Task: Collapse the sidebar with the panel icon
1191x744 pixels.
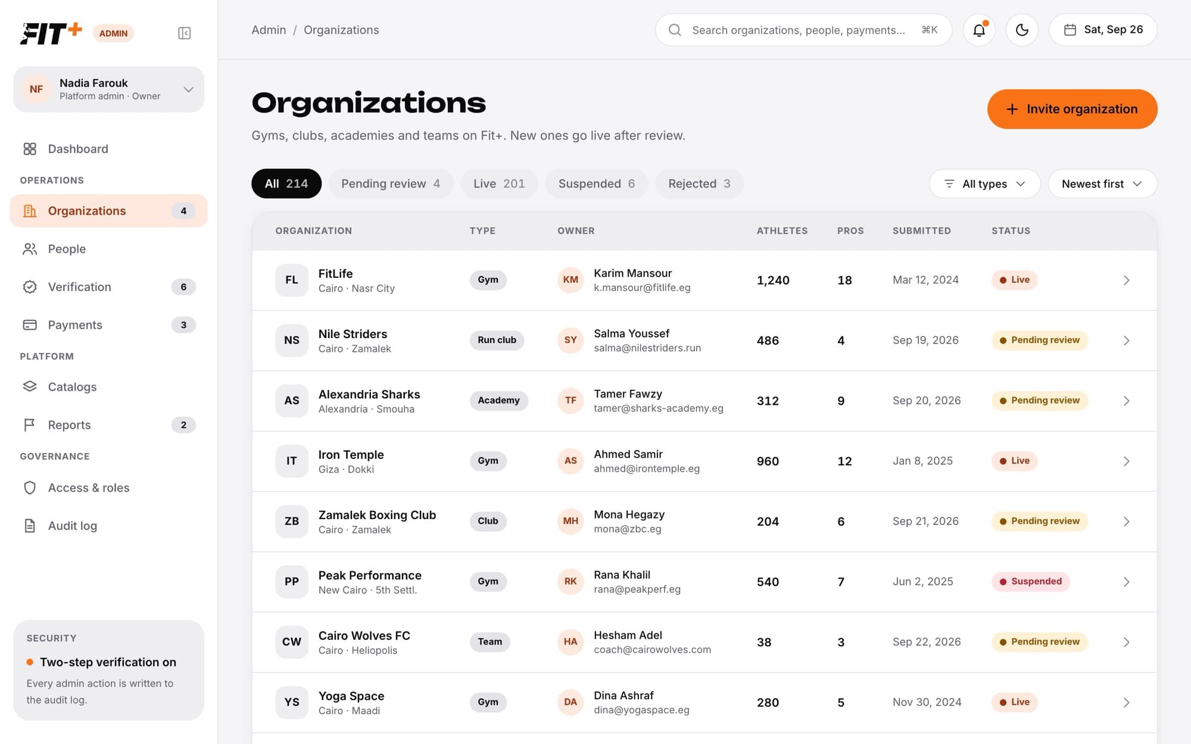Action: tap(184, 33)
